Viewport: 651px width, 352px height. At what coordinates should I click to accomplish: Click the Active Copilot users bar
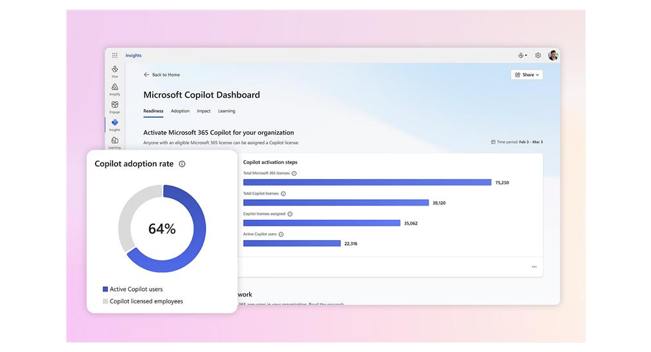pyautogui.click(x=292, y=243)
